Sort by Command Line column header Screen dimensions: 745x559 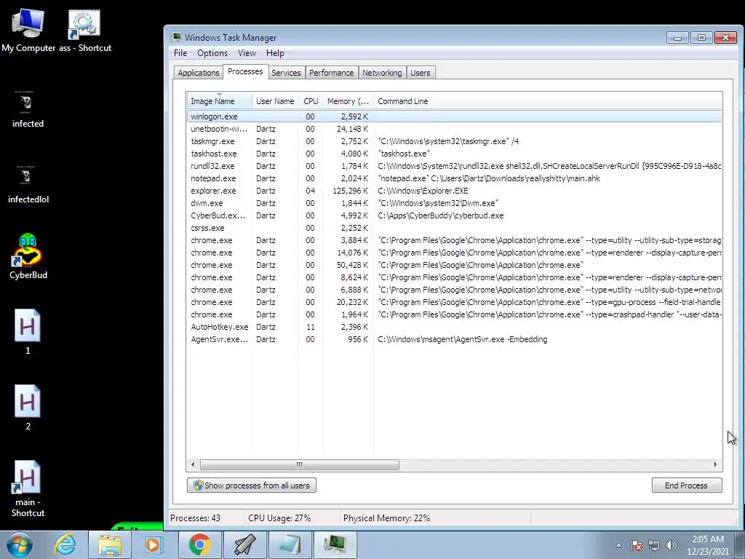(x=548, y=101)
